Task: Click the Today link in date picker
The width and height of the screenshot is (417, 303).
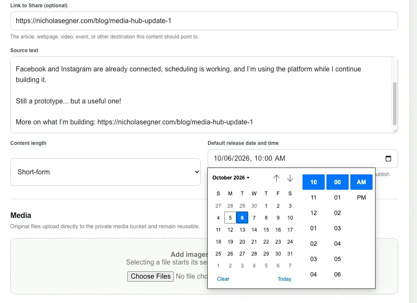Action: 284,279
